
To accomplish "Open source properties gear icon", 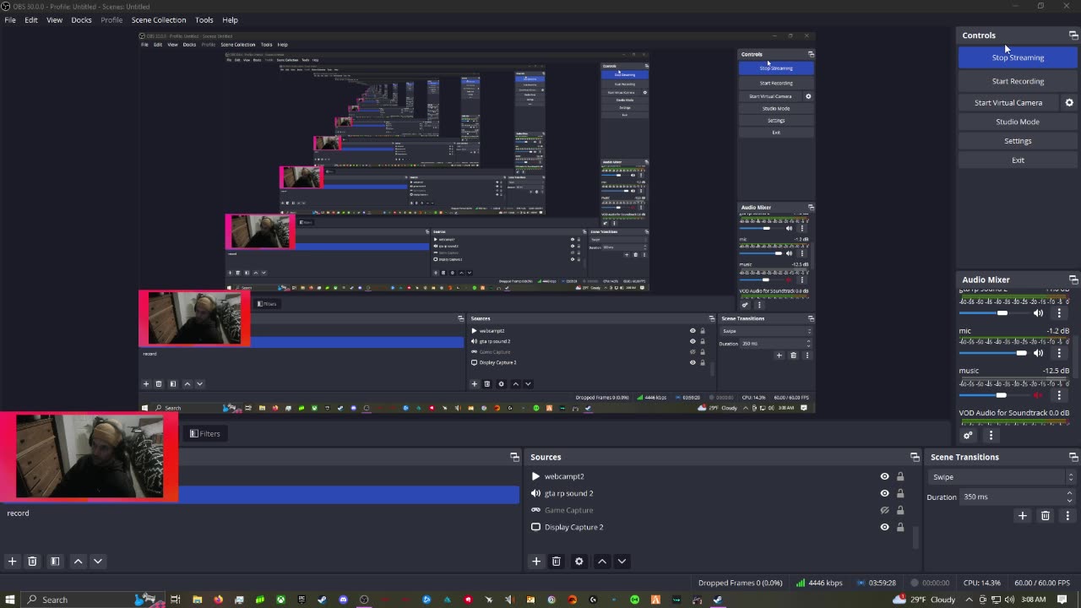I will [579, 562].
